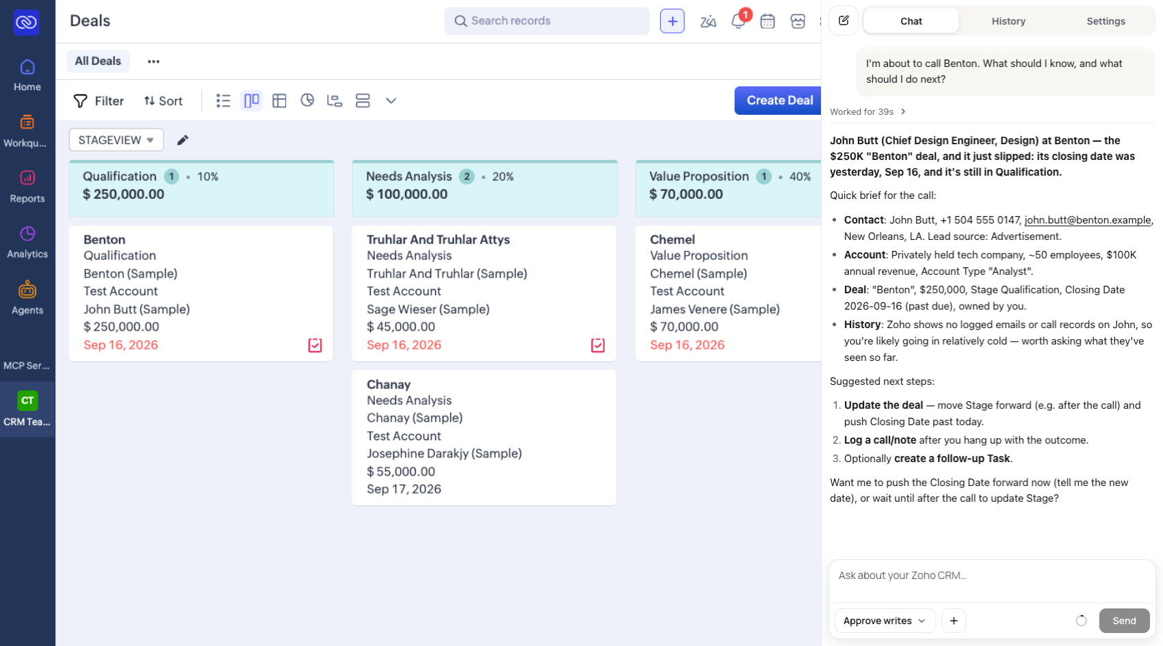This screenshot has width=1163, height=646.
Task: Click the Create Deal button
Action: 779,100
